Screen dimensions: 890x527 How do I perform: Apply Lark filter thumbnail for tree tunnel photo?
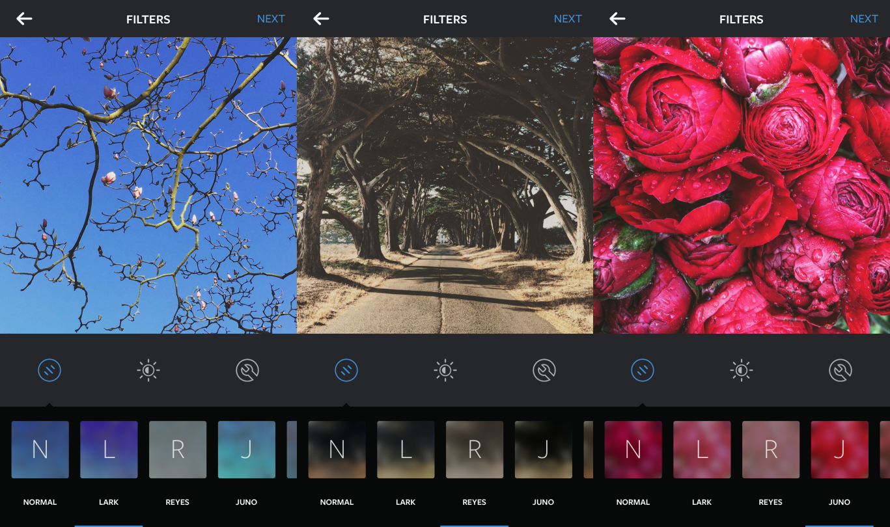click(406, 450)
